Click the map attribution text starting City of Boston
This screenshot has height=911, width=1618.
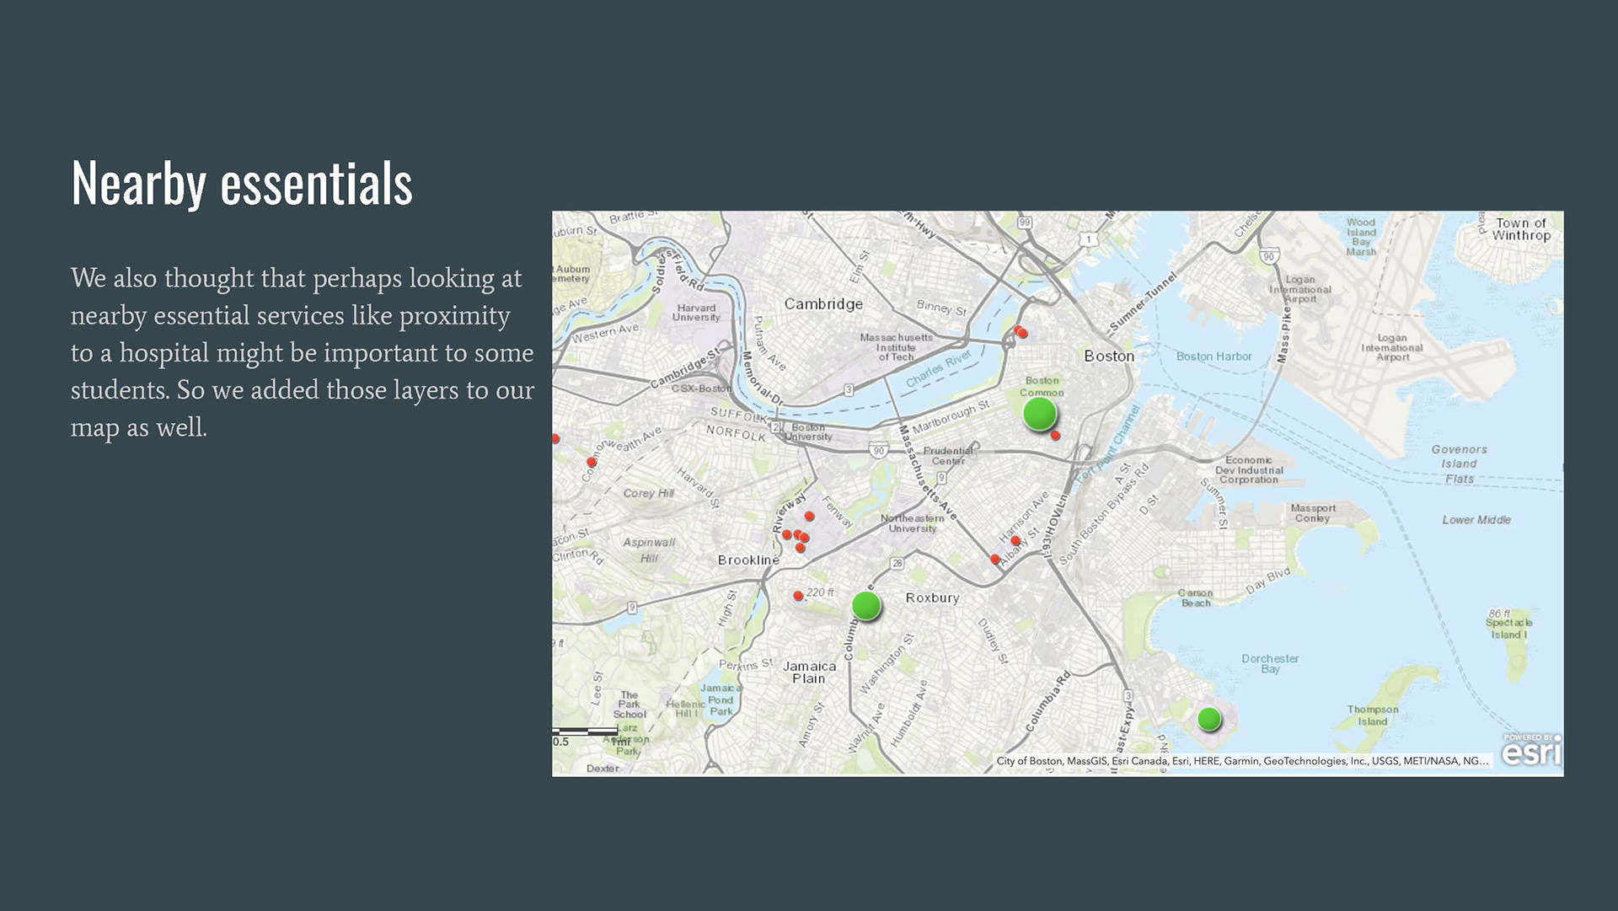pos(1242,761)
